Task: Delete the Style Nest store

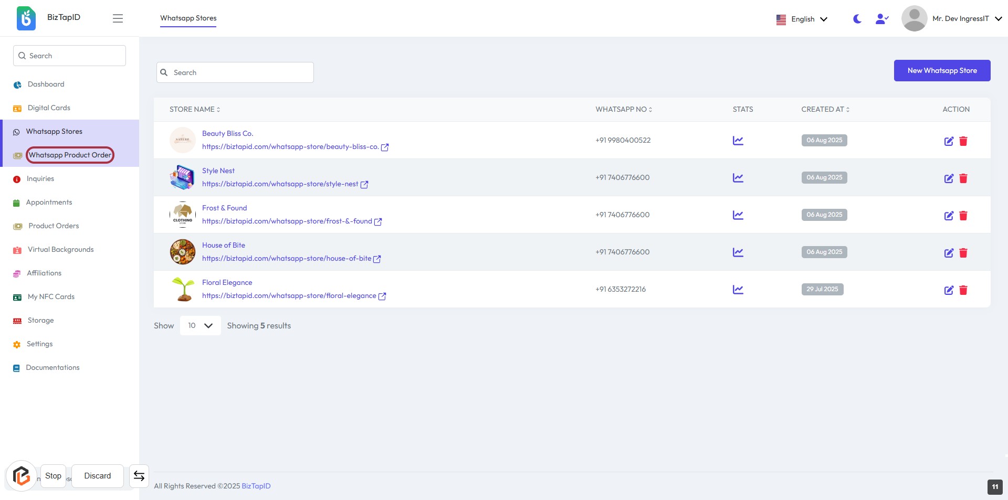Action: tap(963, 178)
